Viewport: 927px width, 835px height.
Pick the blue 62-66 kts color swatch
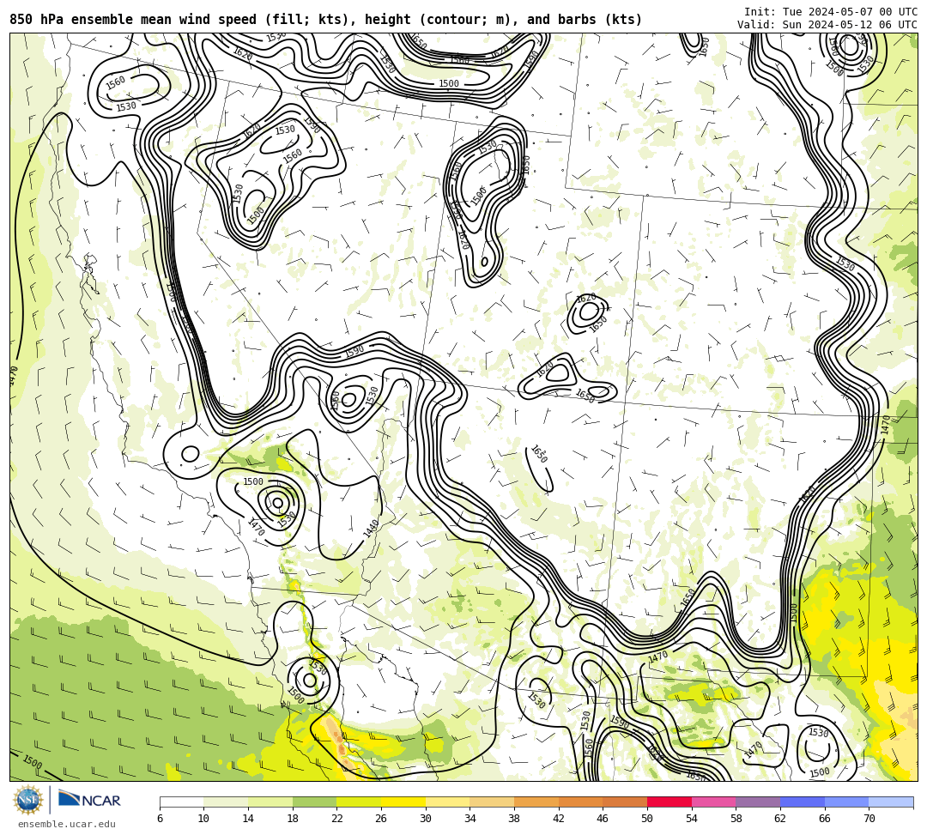click(803, 802)
